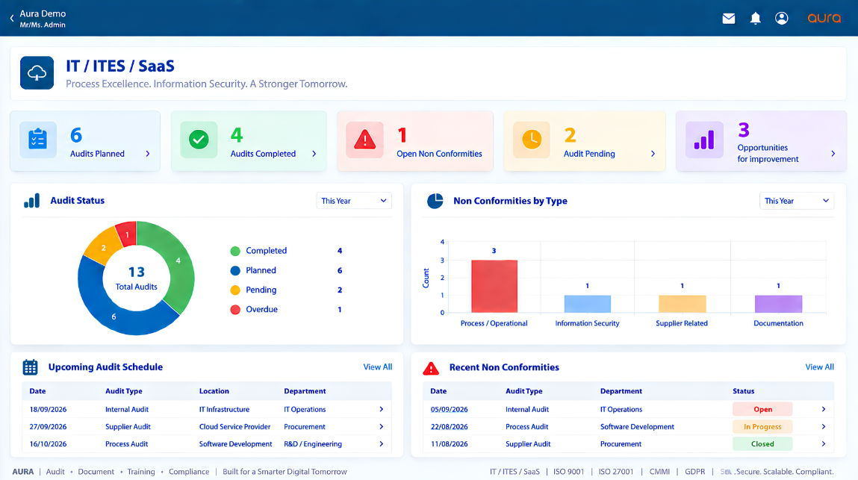Expand the 16/10/2026 Process Audit row arrow
Viewport: 858px width, 480px height.
pyautogui.click(x=382, y=444)
